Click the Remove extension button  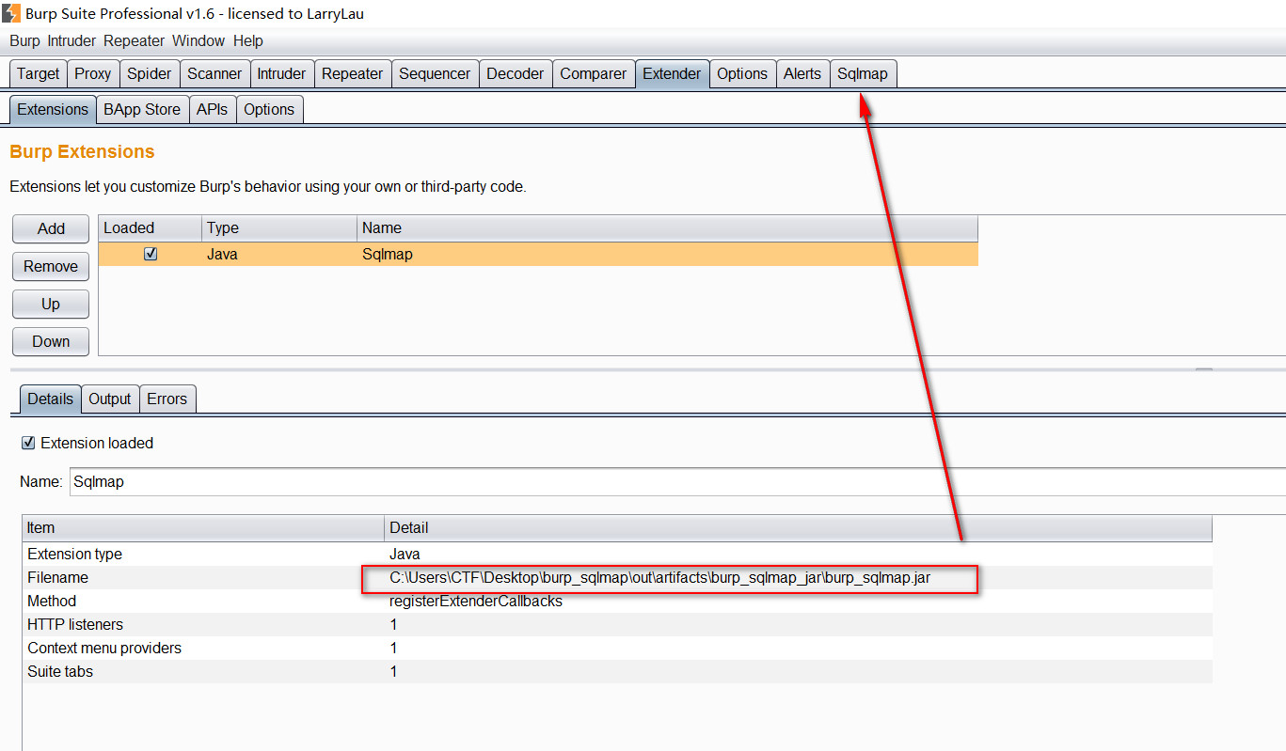coord(51,266)
